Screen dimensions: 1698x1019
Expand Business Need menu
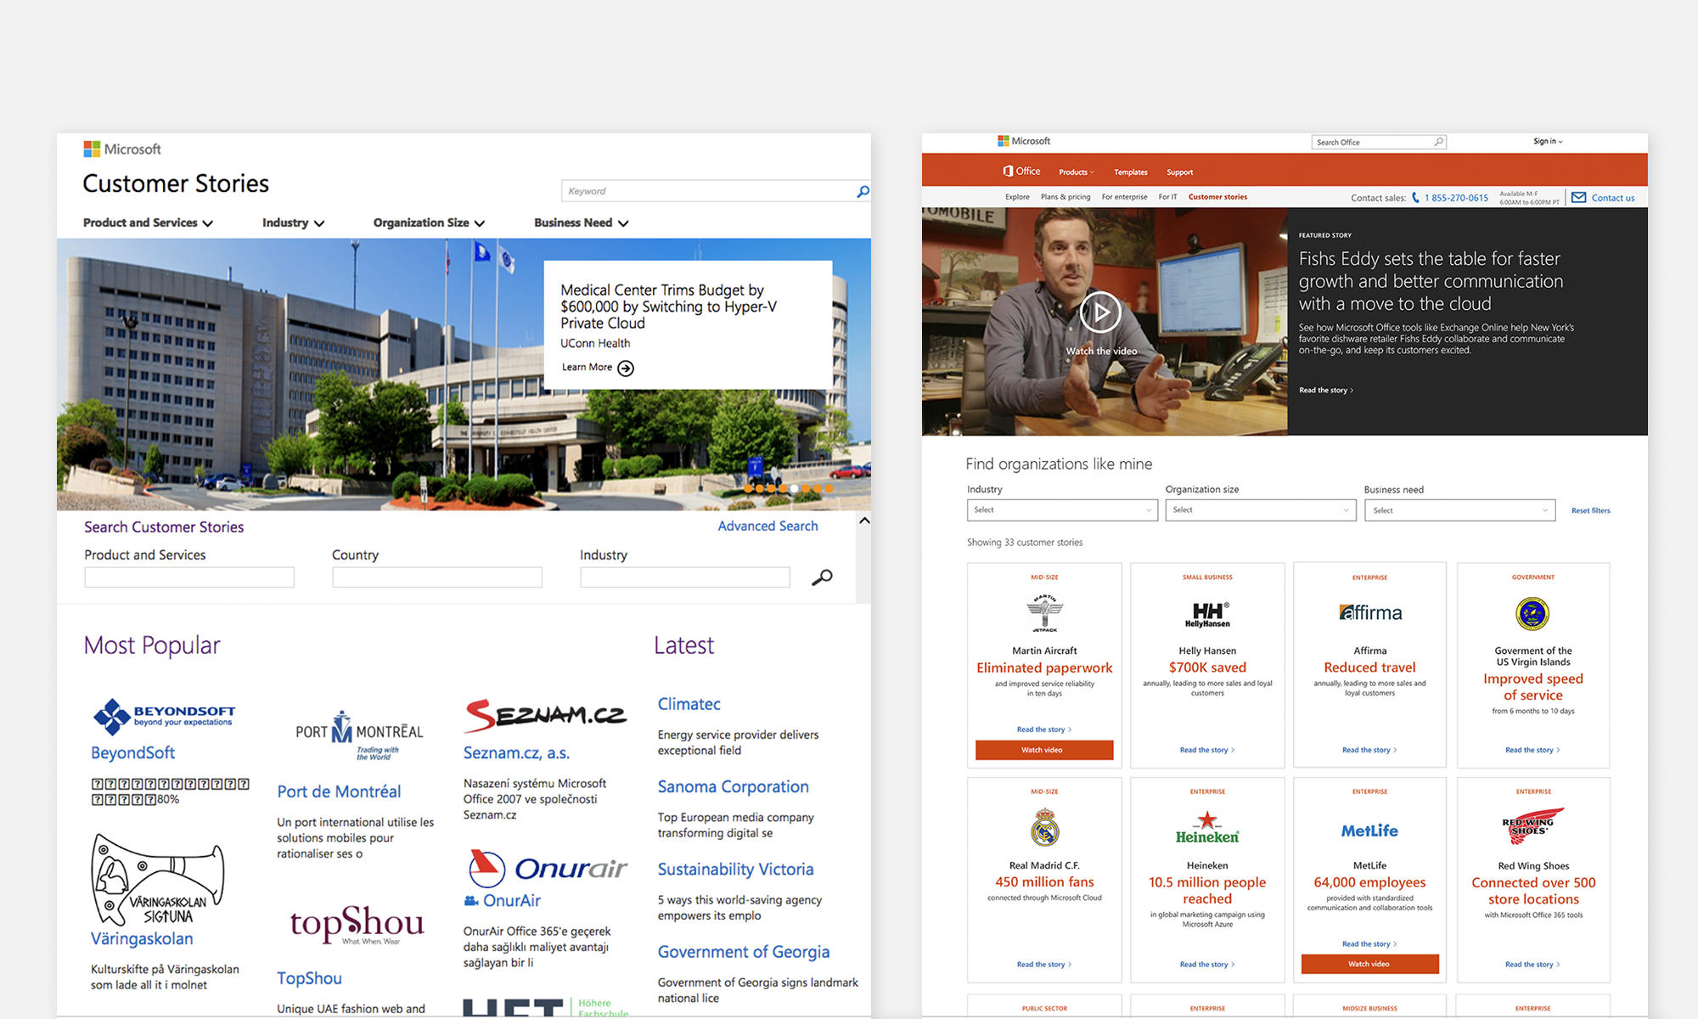[582, 222]
